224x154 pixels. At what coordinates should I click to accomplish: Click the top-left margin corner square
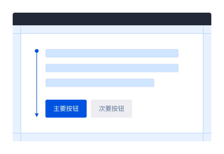(17, 29)
